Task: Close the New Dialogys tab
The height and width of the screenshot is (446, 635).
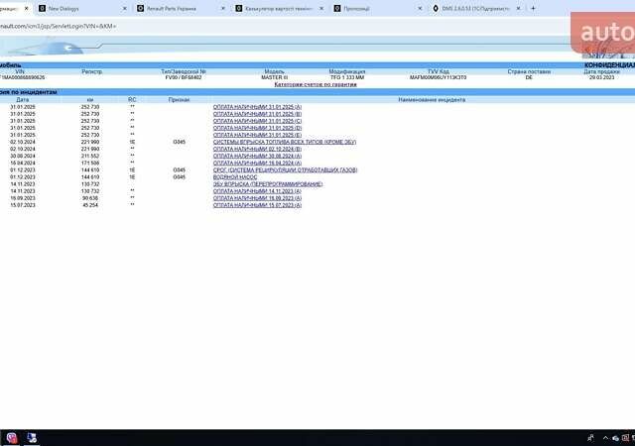Action: click(x=124, y=8)
